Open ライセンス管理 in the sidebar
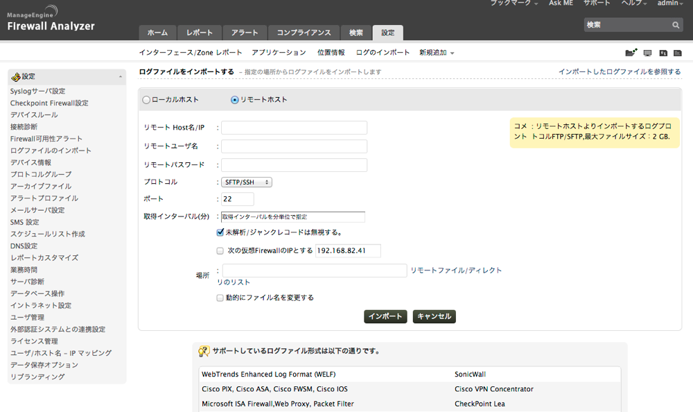This screenshot has width=693, height=412. coord(34,342)
